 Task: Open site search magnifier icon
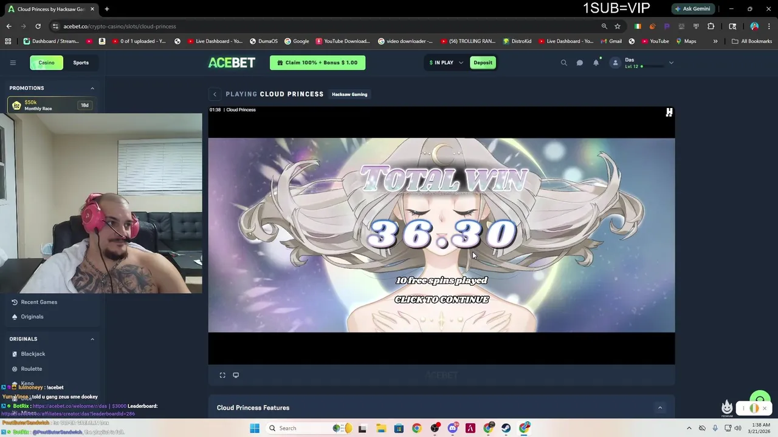(x=563, y=63)
